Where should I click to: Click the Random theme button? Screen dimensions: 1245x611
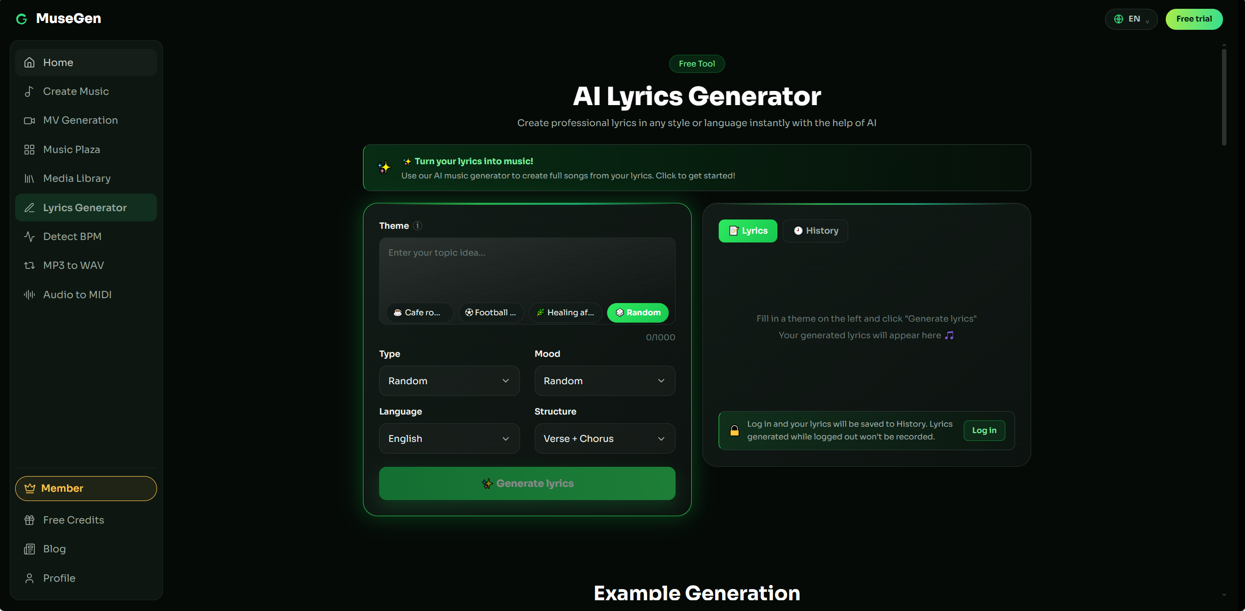click(x=637, y=313)
